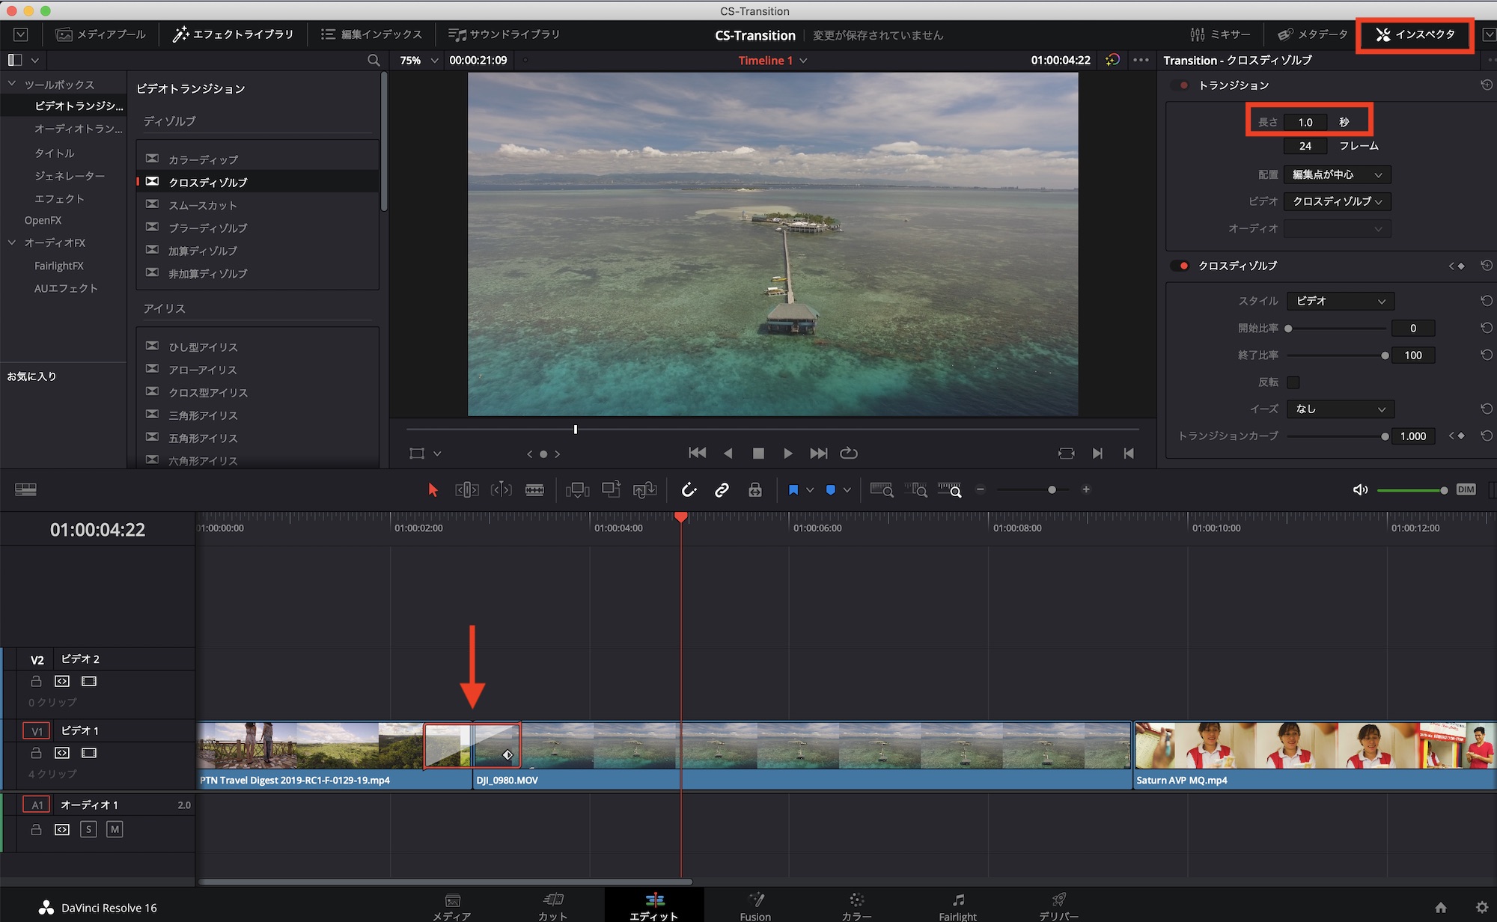Viewport: 1497px width, 922px height.
Task: Switch to the カラー page tab
Action: 856,906
